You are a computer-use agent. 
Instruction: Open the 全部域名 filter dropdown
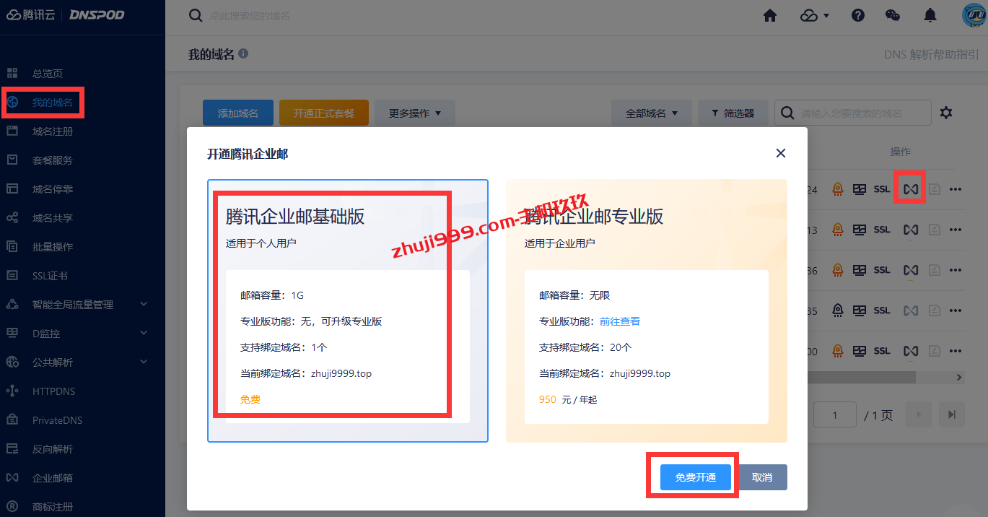tap(652, 113)
